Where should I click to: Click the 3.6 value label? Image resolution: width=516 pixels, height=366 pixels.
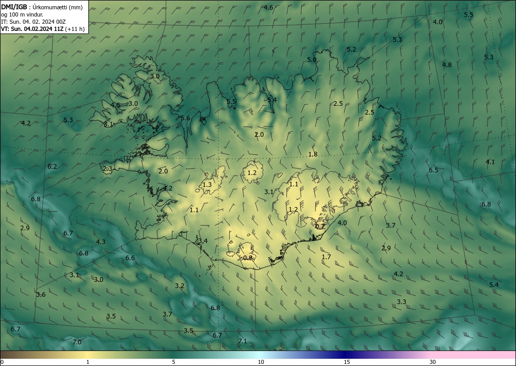(41, 294)
